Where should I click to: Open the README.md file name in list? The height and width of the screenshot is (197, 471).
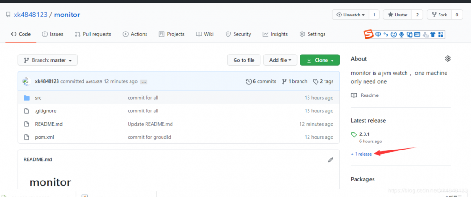(x=49, y=124)
